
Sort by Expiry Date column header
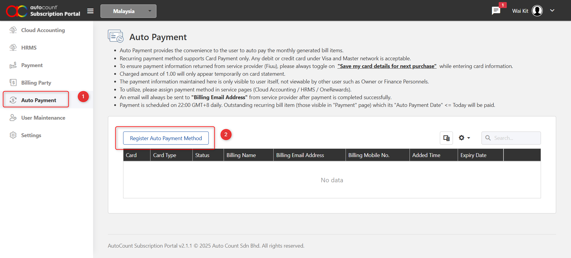point(481,155)
